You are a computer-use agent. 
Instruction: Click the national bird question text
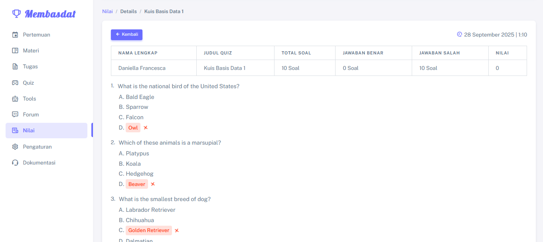point(178,86)
